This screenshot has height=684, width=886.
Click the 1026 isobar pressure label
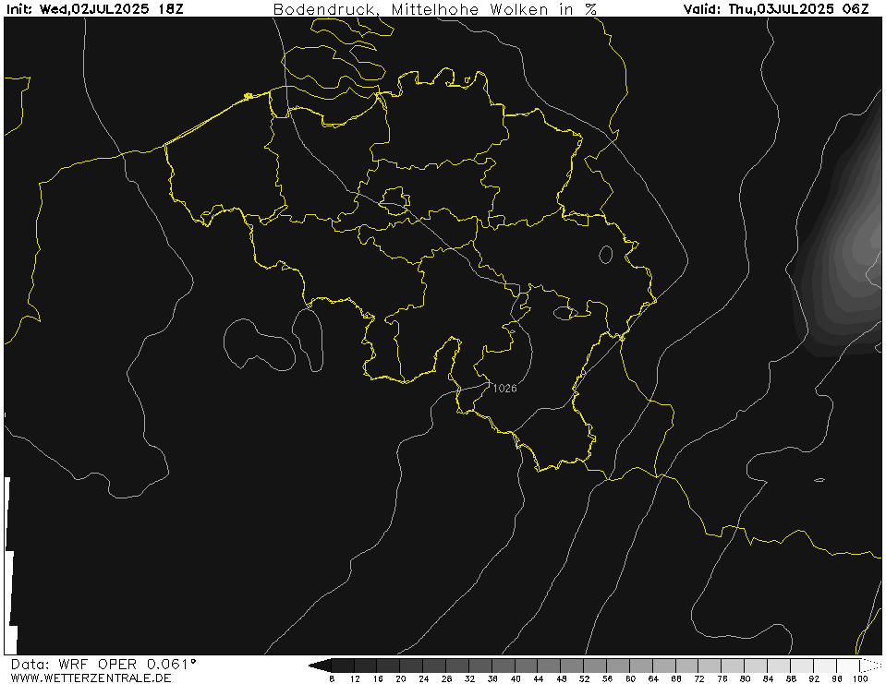coord(504,389)
